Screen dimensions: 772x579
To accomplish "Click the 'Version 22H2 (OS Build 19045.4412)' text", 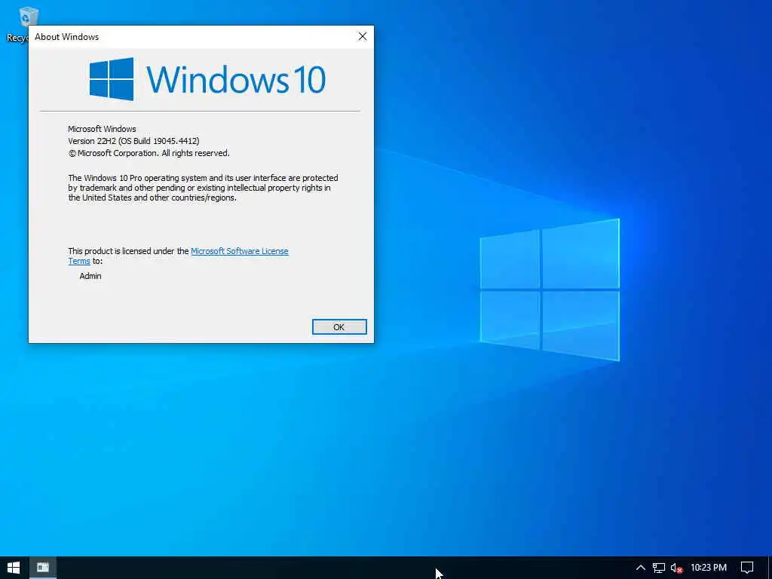I will (133, 141).
